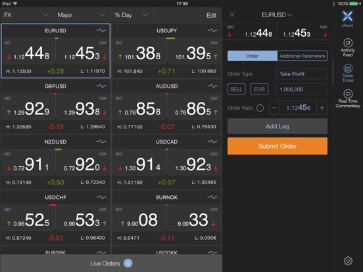363x272 pixels.
Task: Tap USDCAD bid price 1.30914
Action: [x=139, y=162]
